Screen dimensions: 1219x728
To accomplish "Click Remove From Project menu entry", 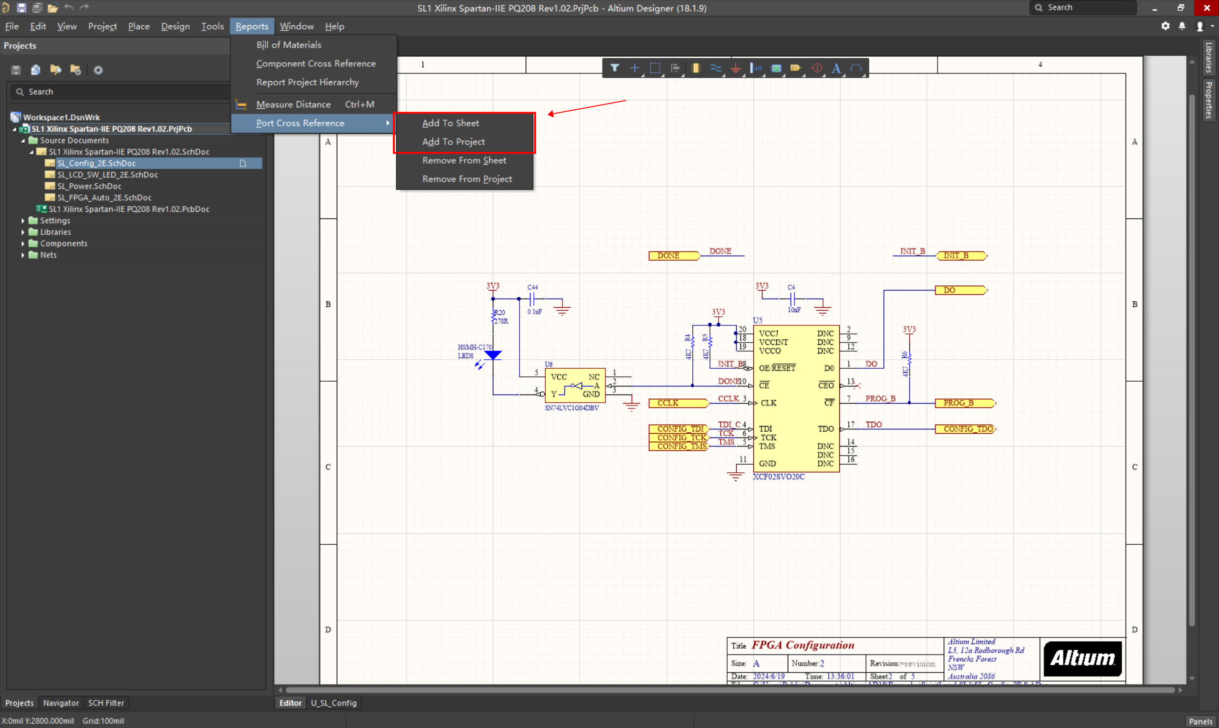I will tap(467, 179).
